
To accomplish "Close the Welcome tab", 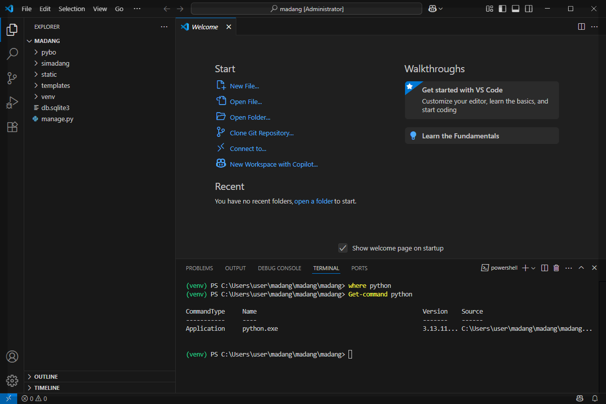I will coord(229,27).
